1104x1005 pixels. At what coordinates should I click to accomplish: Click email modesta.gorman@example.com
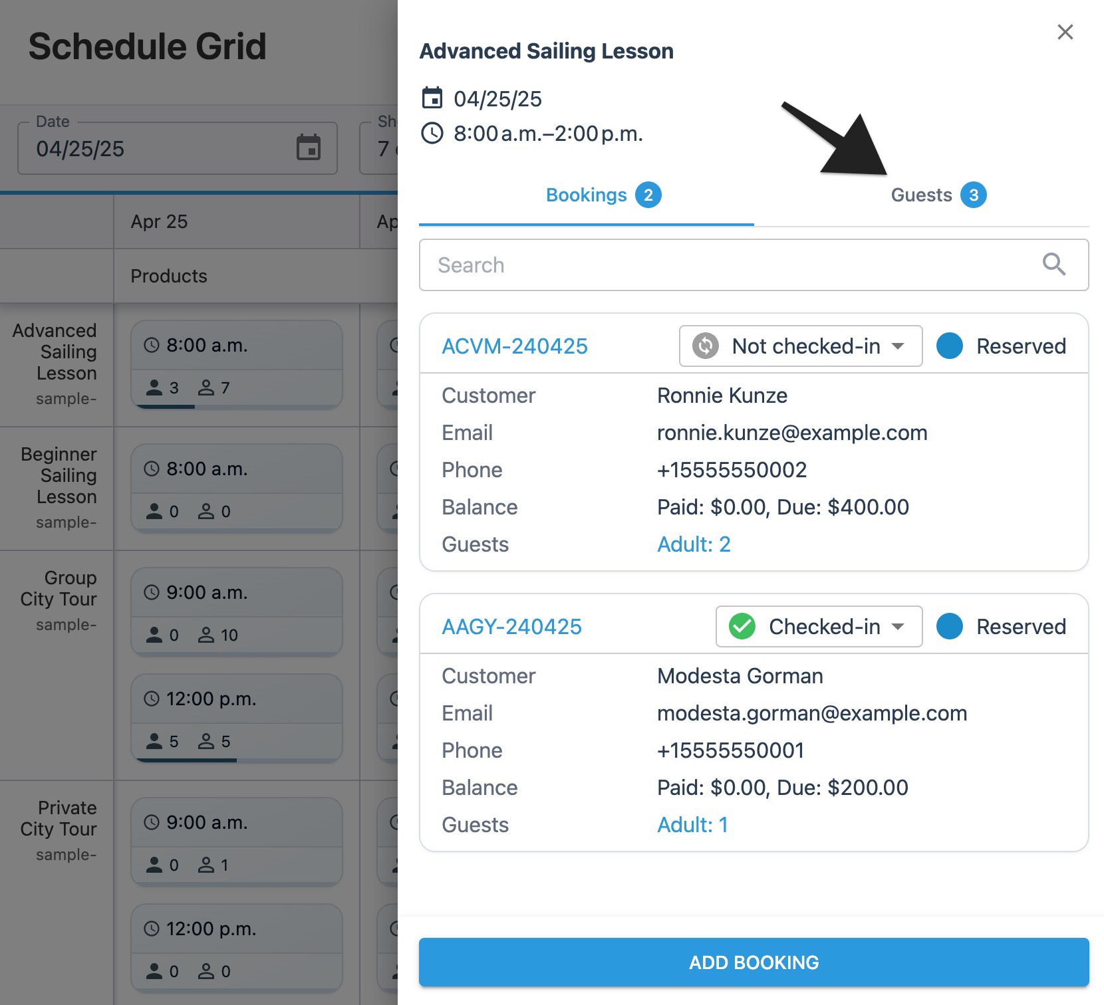click(x=812, y=713)
